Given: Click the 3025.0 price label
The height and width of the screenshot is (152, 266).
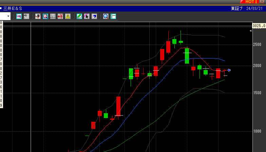Looking at the screenshot, I should coord(259,26).
